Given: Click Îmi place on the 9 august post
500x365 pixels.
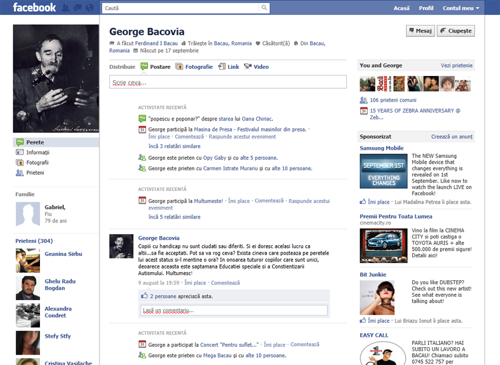Looking at the screenshot, I should 195,282.
